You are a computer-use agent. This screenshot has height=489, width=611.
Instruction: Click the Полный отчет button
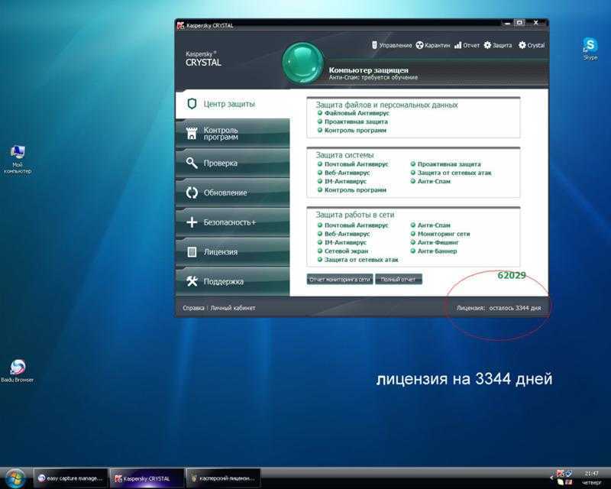click(x=398, y=279)
